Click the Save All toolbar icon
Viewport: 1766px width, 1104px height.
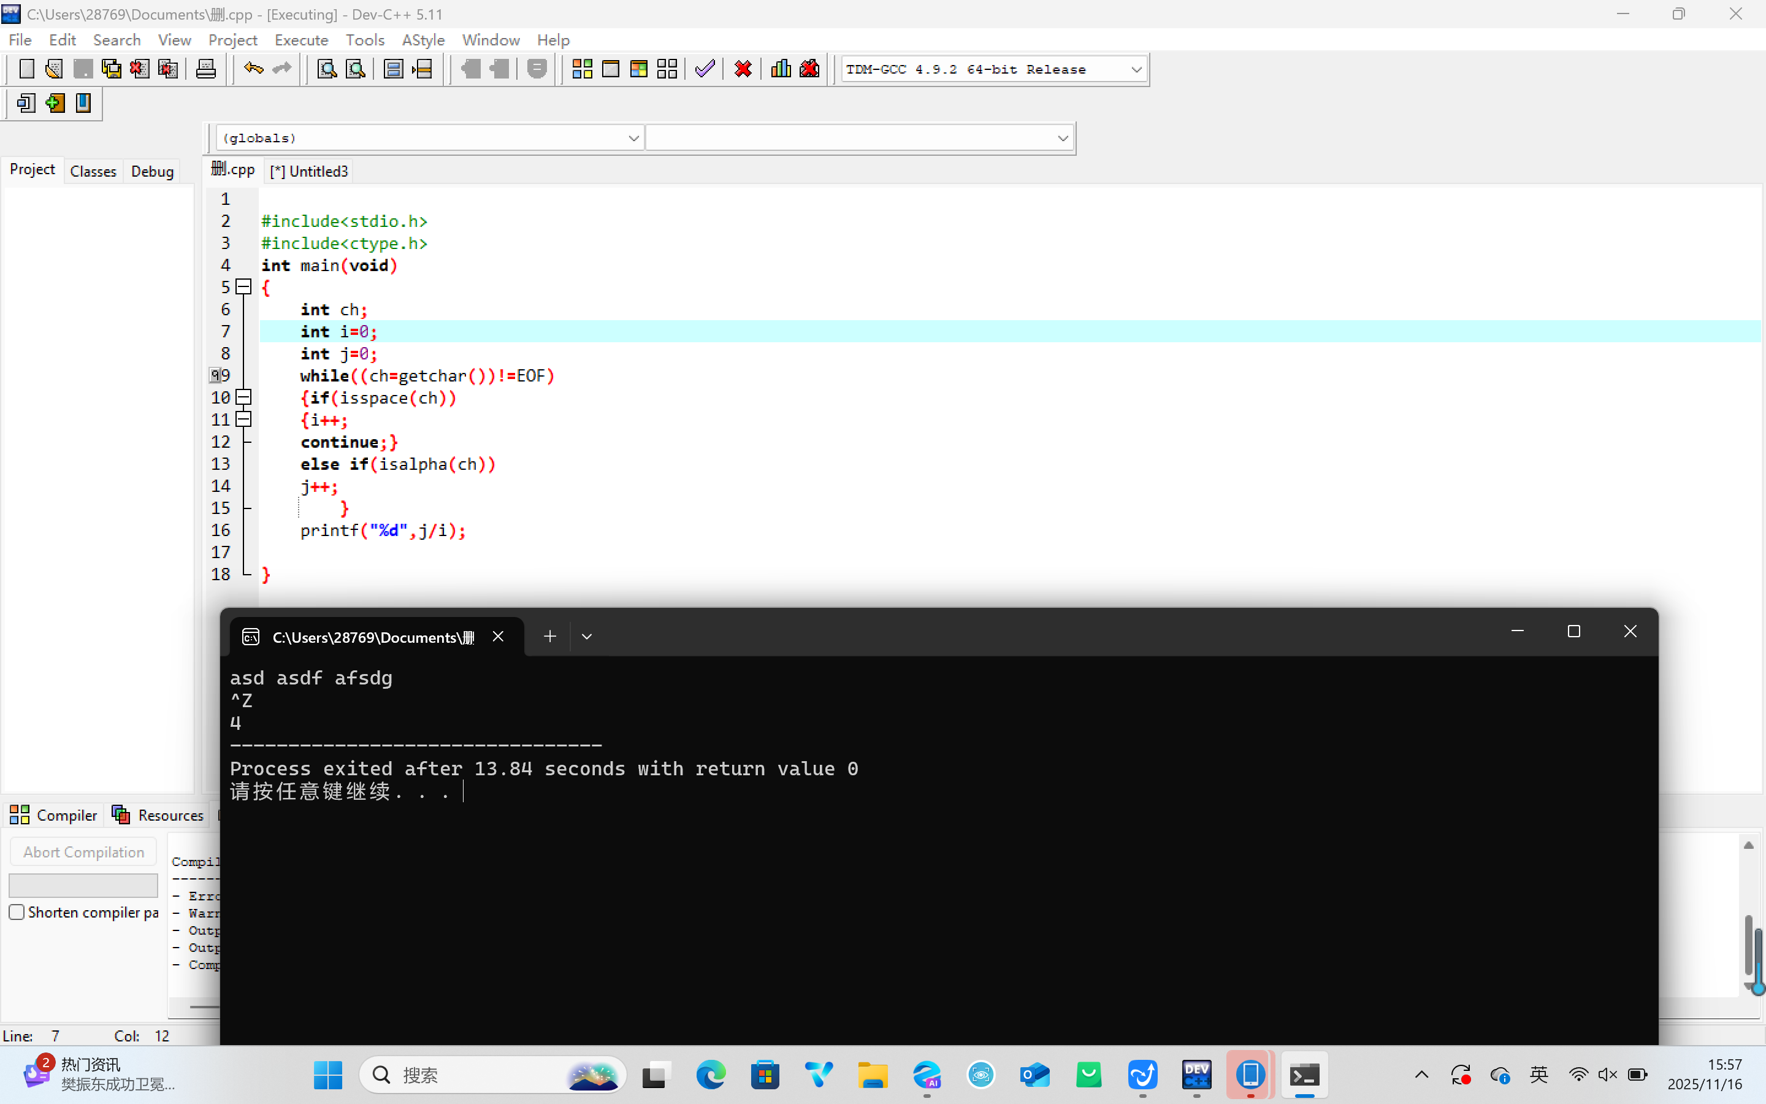[x=111, y=69]
